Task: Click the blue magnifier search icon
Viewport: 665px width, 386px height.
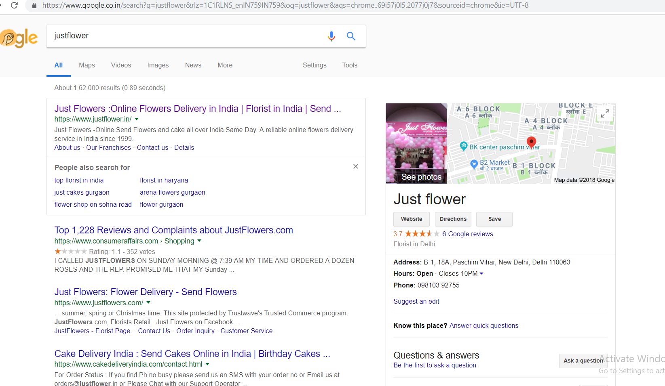Action: pyautogui.click(x=351, y=36)
